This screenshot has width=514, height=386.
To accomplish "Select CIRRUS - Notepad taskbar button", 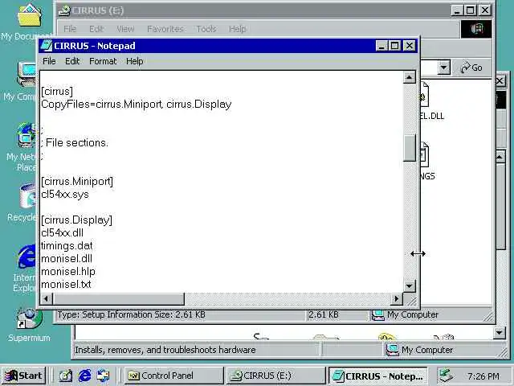I will [x=378, y=376].
